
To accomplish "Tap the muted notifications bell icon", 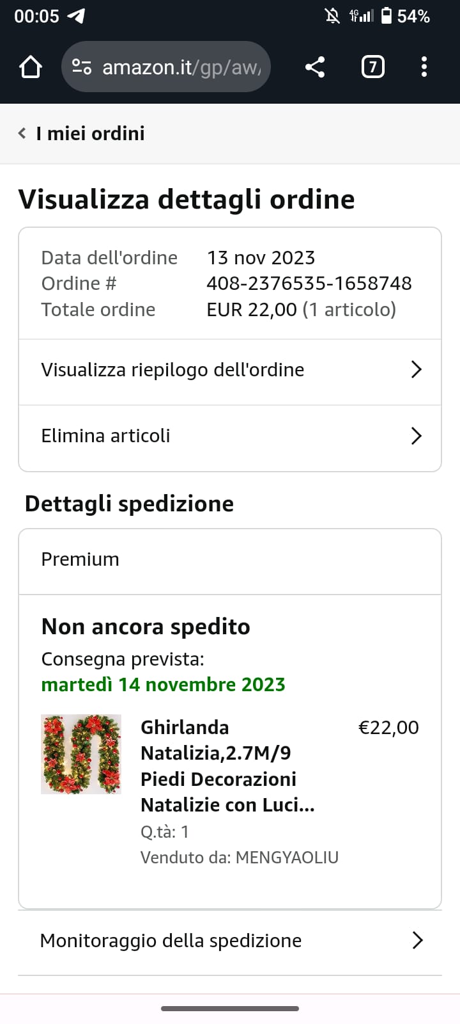I will pyautogui.click(x=332, y=16).
